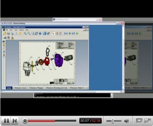The height and width of the screenshot is (126, 153).
Task: Click the video progress scrubber knob
Action: (25, 121)
